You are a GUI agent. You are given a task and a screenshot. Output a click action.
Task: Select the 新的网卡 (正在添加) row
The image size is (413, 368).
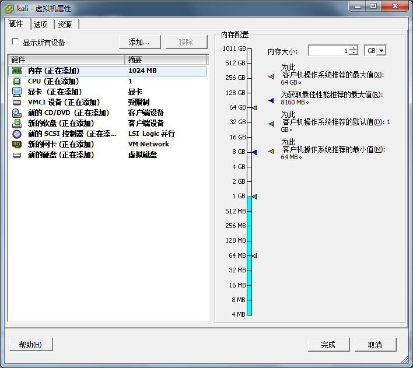coord(107,145)
